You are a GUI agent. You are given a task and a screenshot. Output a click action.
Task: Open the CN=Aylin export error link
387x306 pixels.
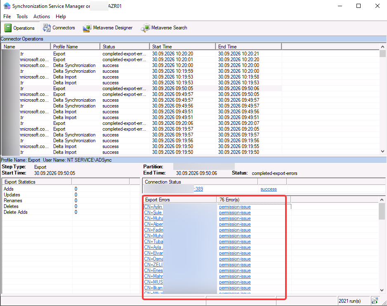(x=153, y=207)
